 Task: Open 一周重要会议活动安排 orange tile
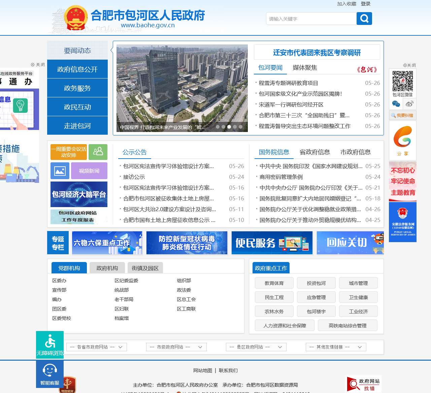[x=69, y=152]
